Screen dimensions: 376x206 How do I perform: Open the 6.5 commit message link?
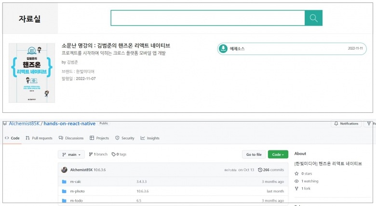point(139,201)
